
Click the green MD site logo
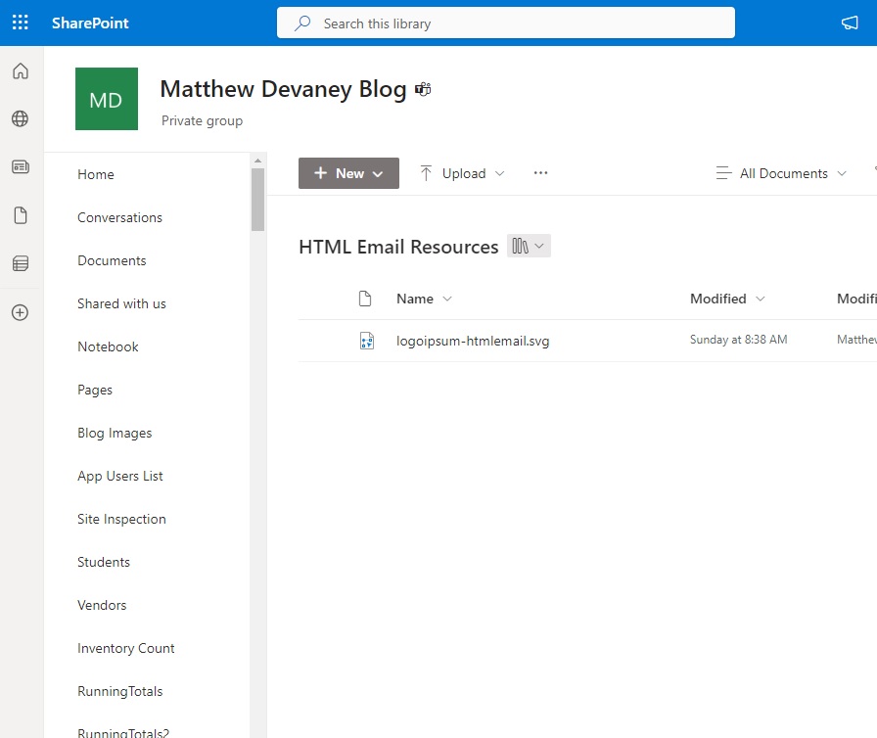tap(107, 99)
